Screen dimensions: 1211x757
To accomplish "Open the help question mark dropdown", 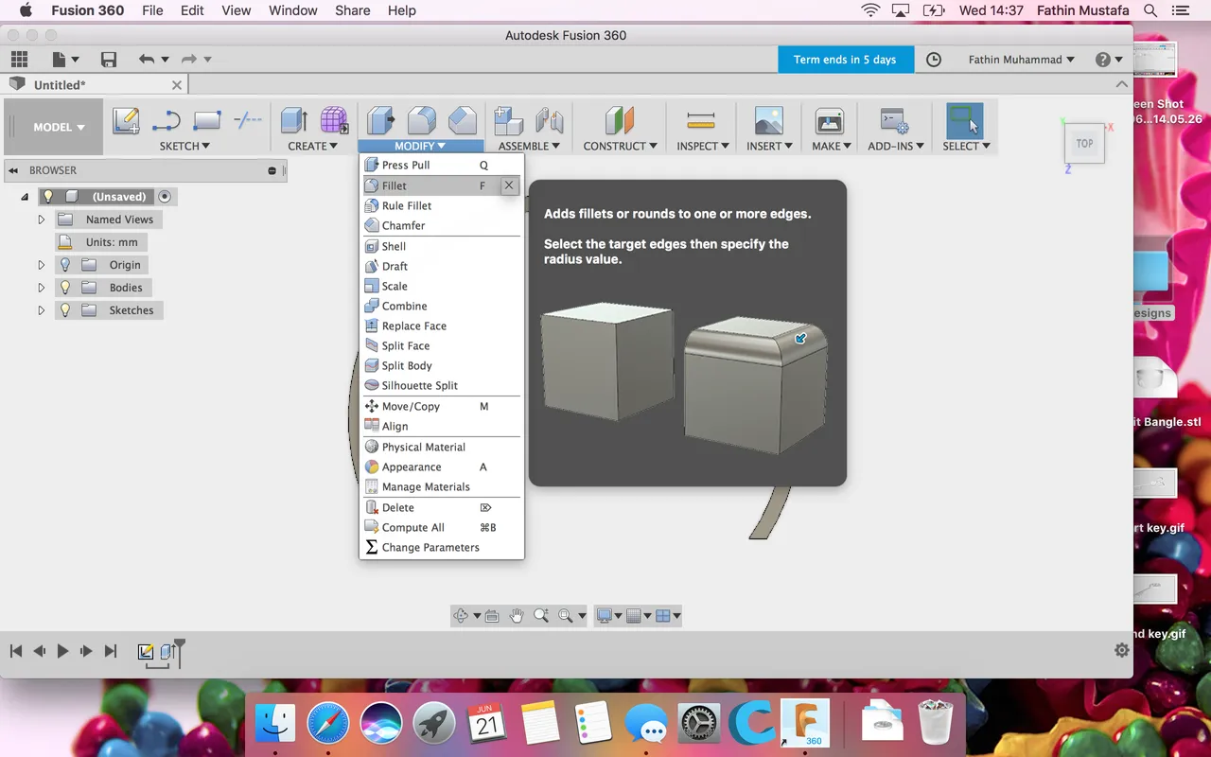I will click(x=1109, y=60).
